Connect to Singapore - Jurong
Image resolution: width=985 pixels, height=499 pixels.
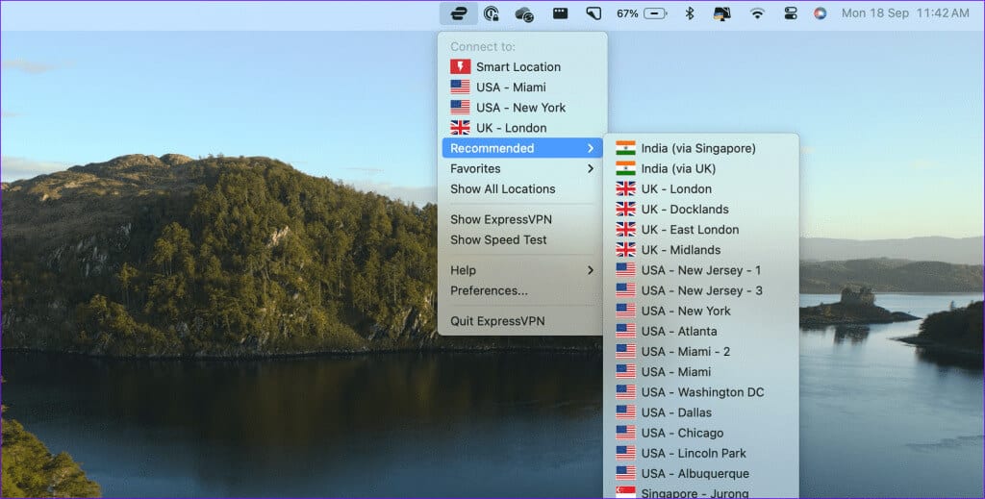pyautogui.click(x=701, y=492)
